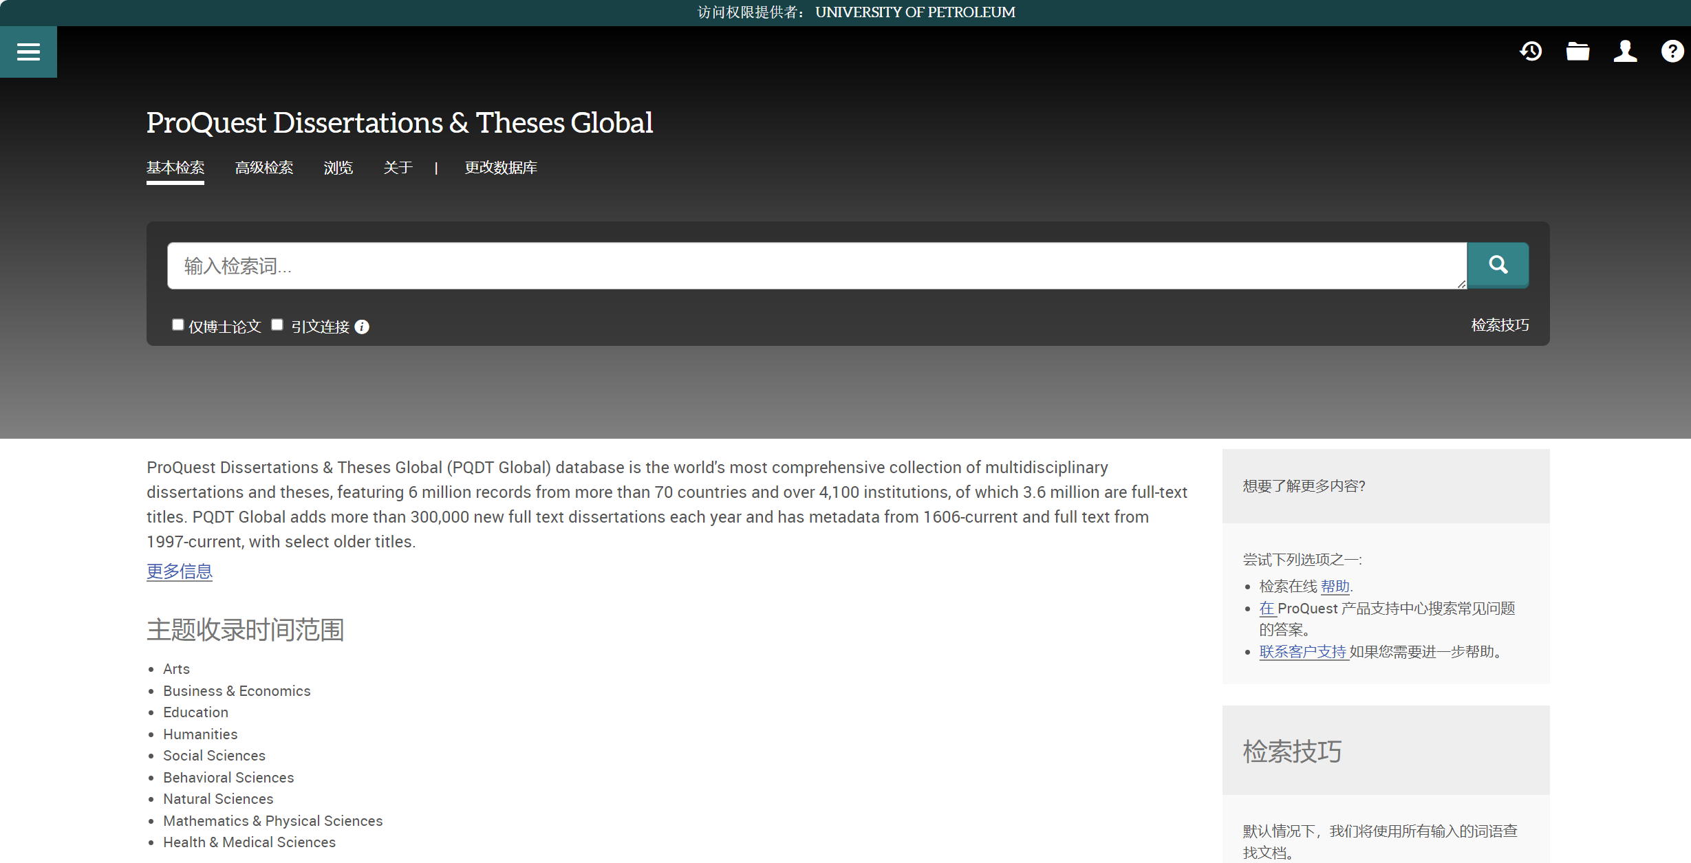Click the ProQuest Dissertations & Theses Global title
The image size is (1691, 863).
tap(400, 123)
